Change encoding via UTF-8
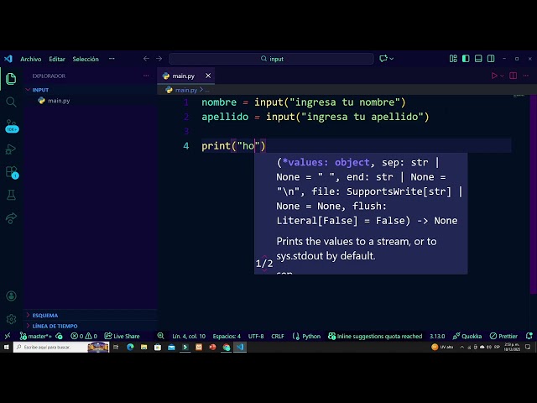The width and height of the screenshot is (537, 403). (x=256, y=337)
